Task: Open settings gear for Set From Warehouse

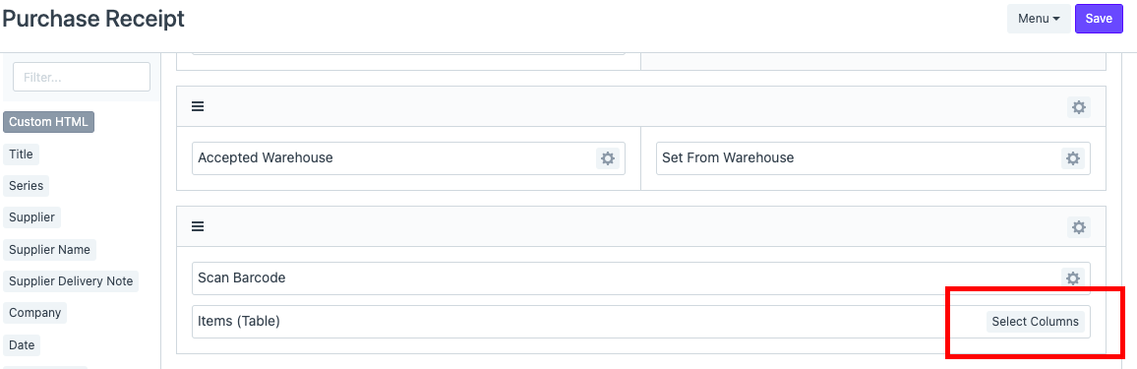Action: 1073,158
